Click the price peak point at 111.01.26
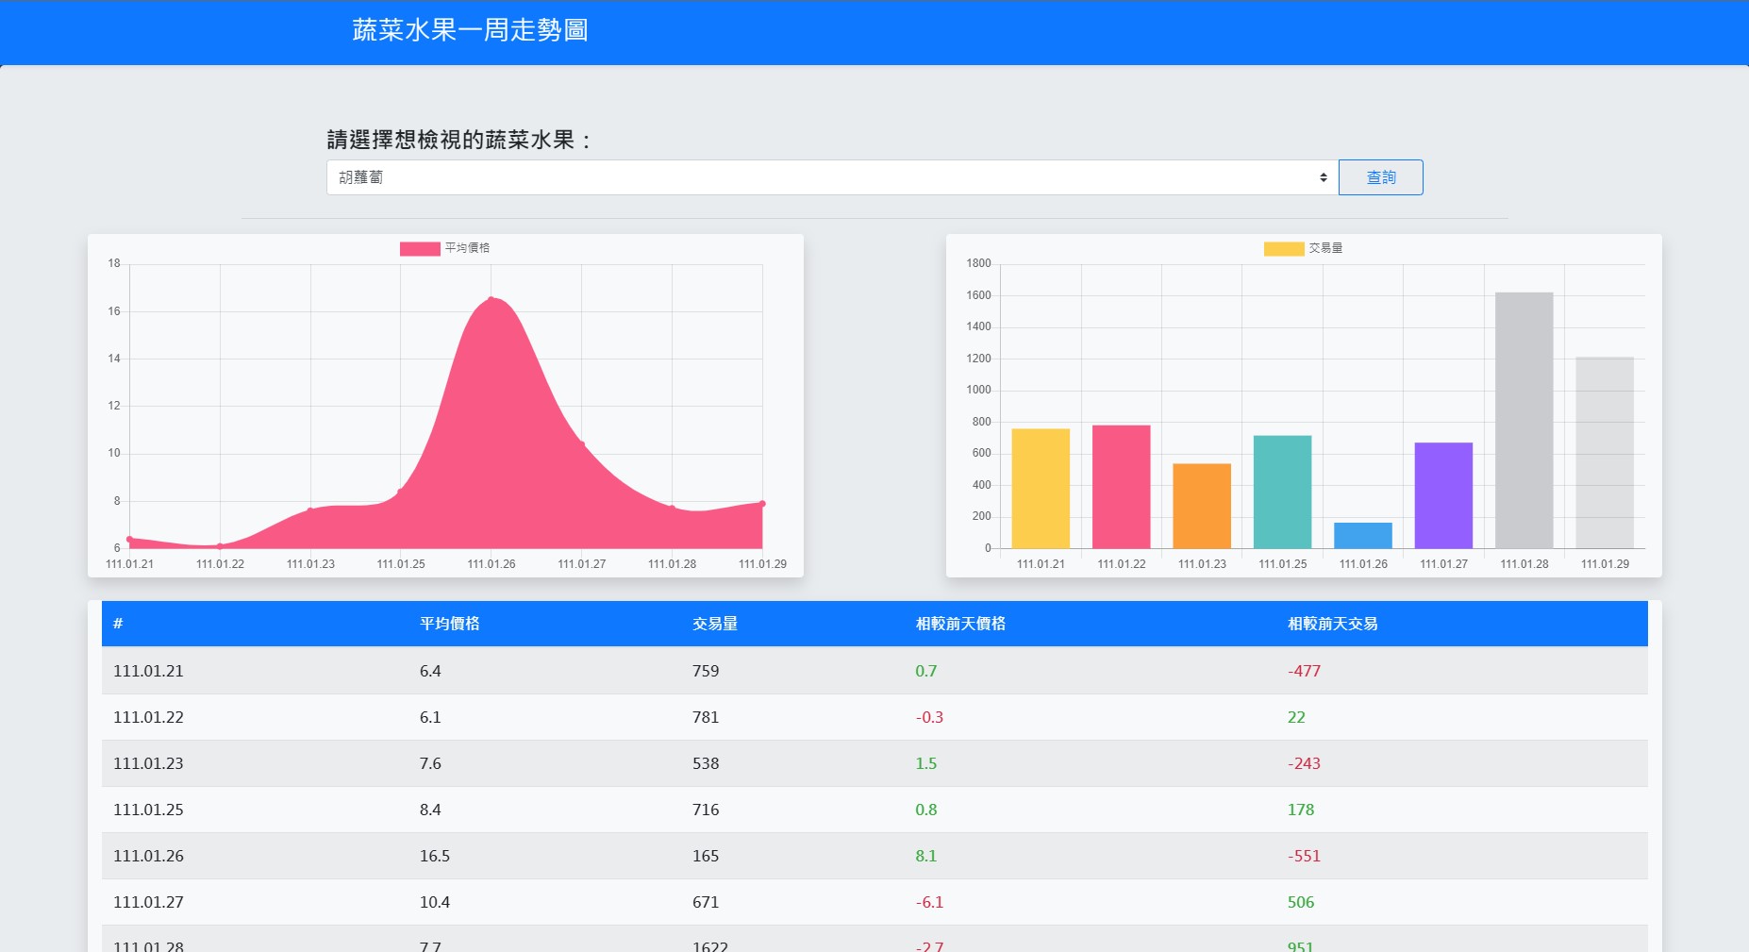Image resolution: width=1749 pixels, height=952 pixels. pyautogui.click(x=491, y=299)
